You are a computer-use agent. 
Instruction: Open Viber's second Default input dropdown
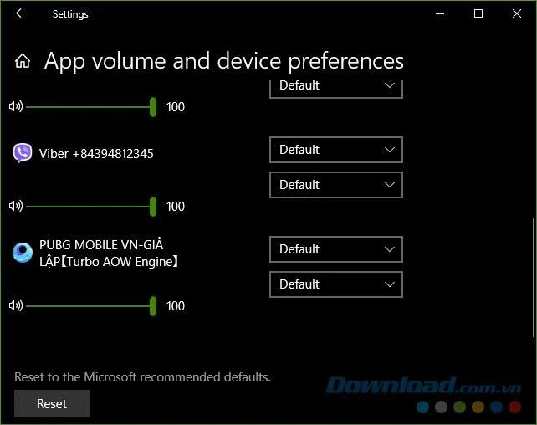point(336,185)
